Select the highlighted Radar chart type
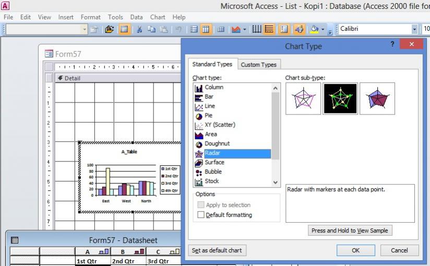The width and height of the screenshot is (430, 266). (233, 153)
